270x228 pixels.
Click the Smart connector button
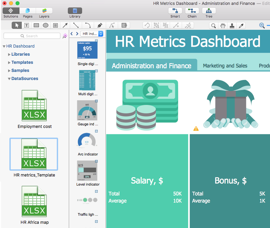[x=175, y=11]
